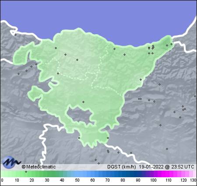Open the ©Meteoclimatic copyright text

[x=39, y=167]
